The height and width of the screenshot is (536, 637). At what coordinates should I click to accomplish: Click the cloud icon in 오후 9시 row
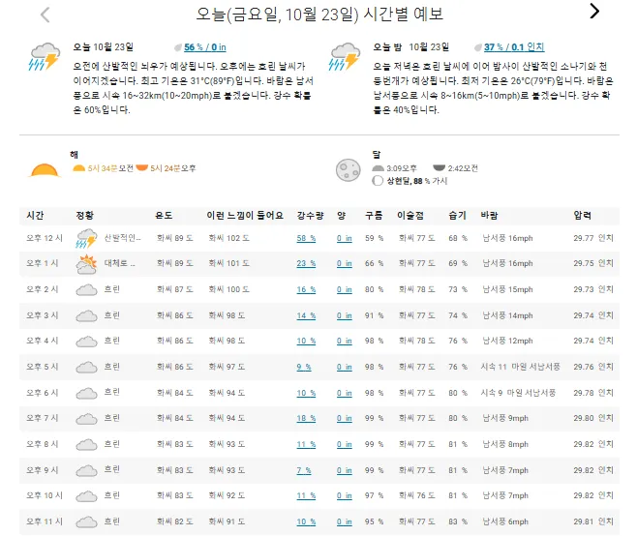point(86,471)
